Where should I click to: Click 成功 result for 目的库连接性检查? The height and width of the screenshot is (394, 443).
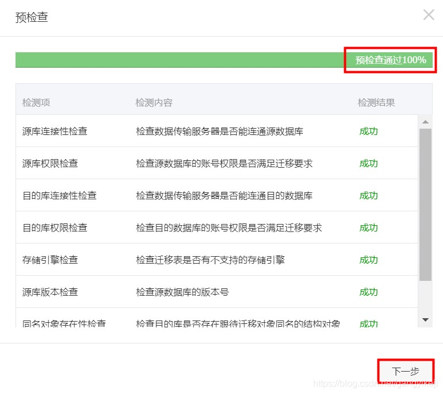[368, 196]
